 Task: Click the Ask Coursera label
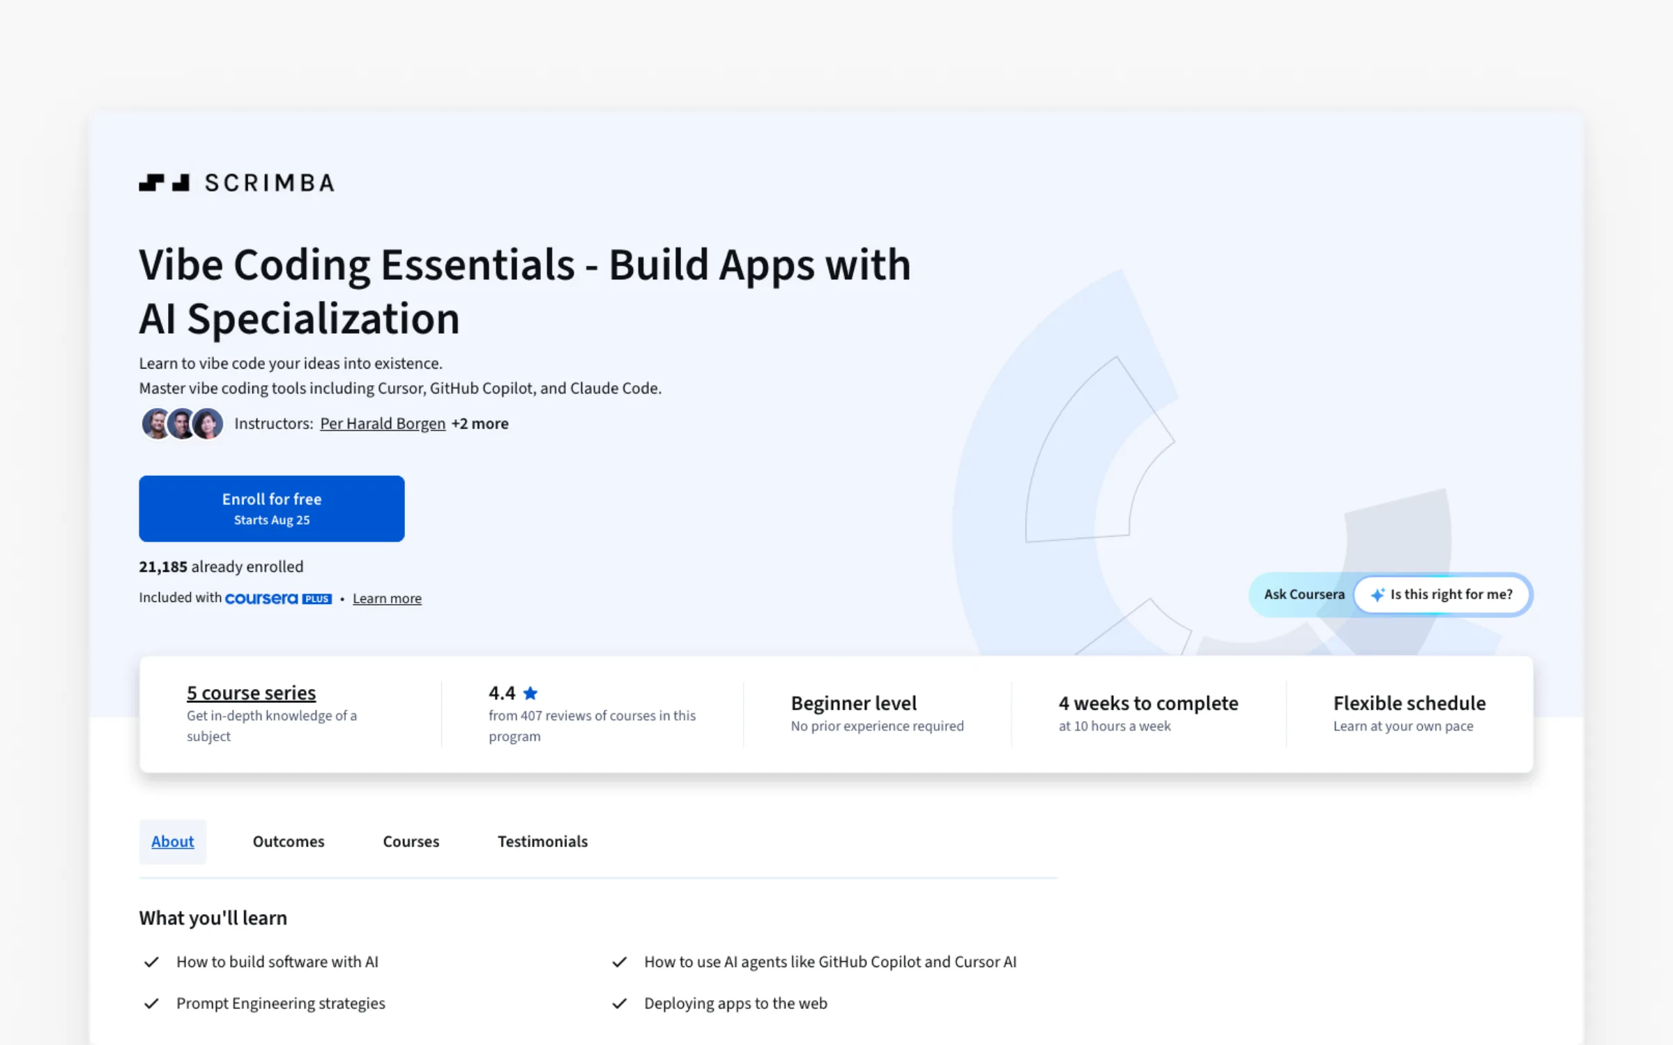tap(1304, 594)
